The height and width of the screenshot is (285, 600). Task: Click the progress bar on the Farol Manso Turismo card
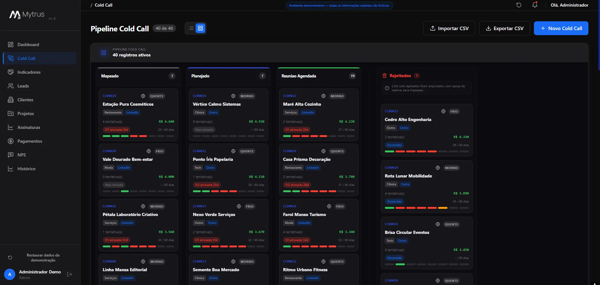tap(319, 246)
